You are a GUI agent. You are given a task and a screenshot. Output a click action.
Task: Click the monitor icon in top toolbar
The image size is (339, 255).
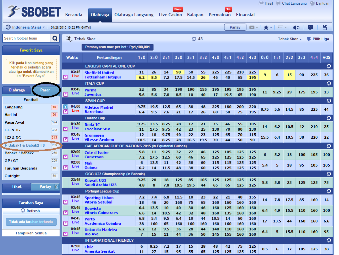310,28
